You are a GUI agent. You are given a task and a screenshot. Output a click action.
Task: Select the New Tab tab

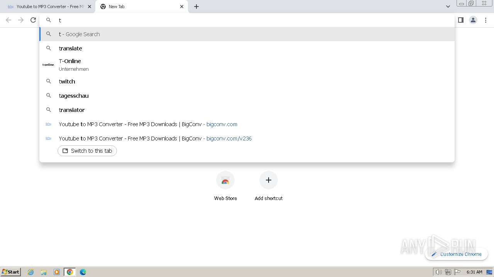pos(142,7)
